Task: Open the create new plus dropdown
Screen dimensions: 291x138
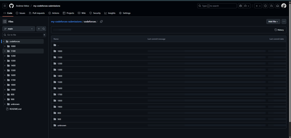Action: [258, 6]
